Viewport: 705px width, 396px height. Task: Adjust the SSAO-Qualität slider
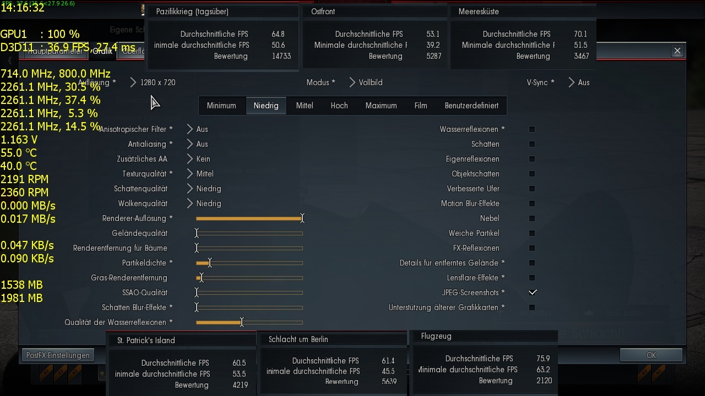pyautogui.click(x=250, y=293)
